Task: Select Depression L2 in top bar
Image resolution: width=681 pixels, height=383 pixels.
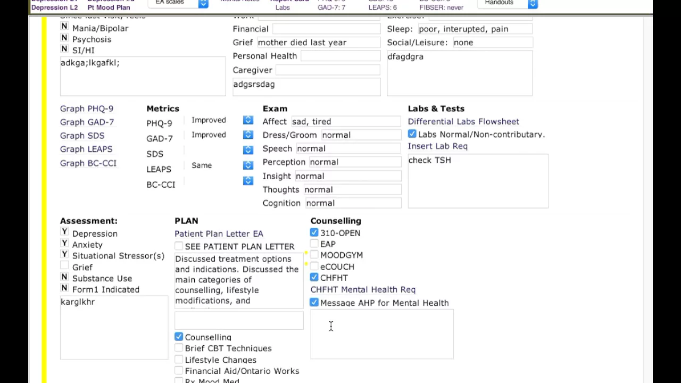Action: click(54, 7)
